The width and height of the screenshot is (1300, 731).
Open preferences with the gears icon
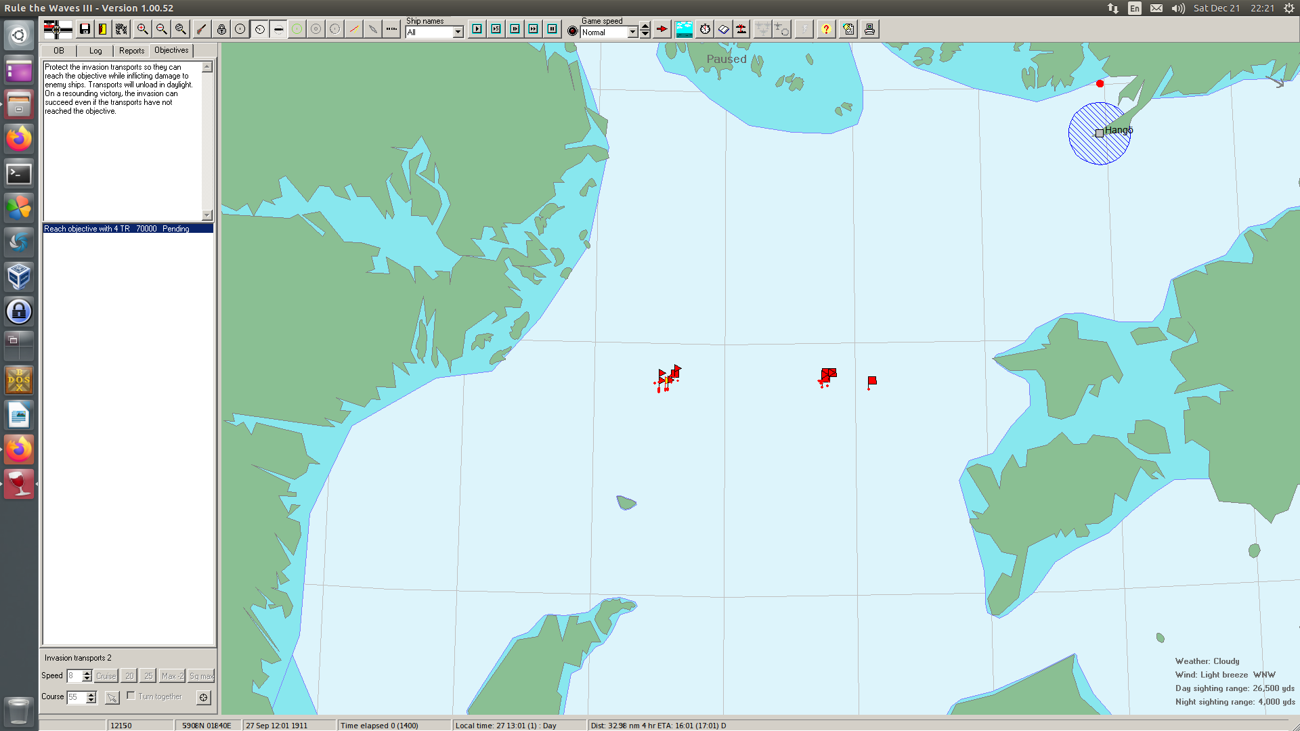[121, 29]
